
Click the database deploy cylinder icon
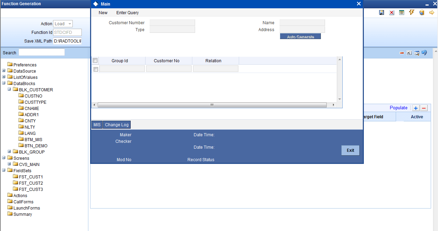(422, 12)
